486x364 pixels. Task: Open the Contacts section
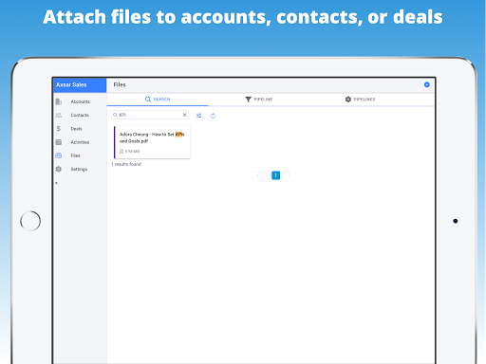click(x=80, y=116)
